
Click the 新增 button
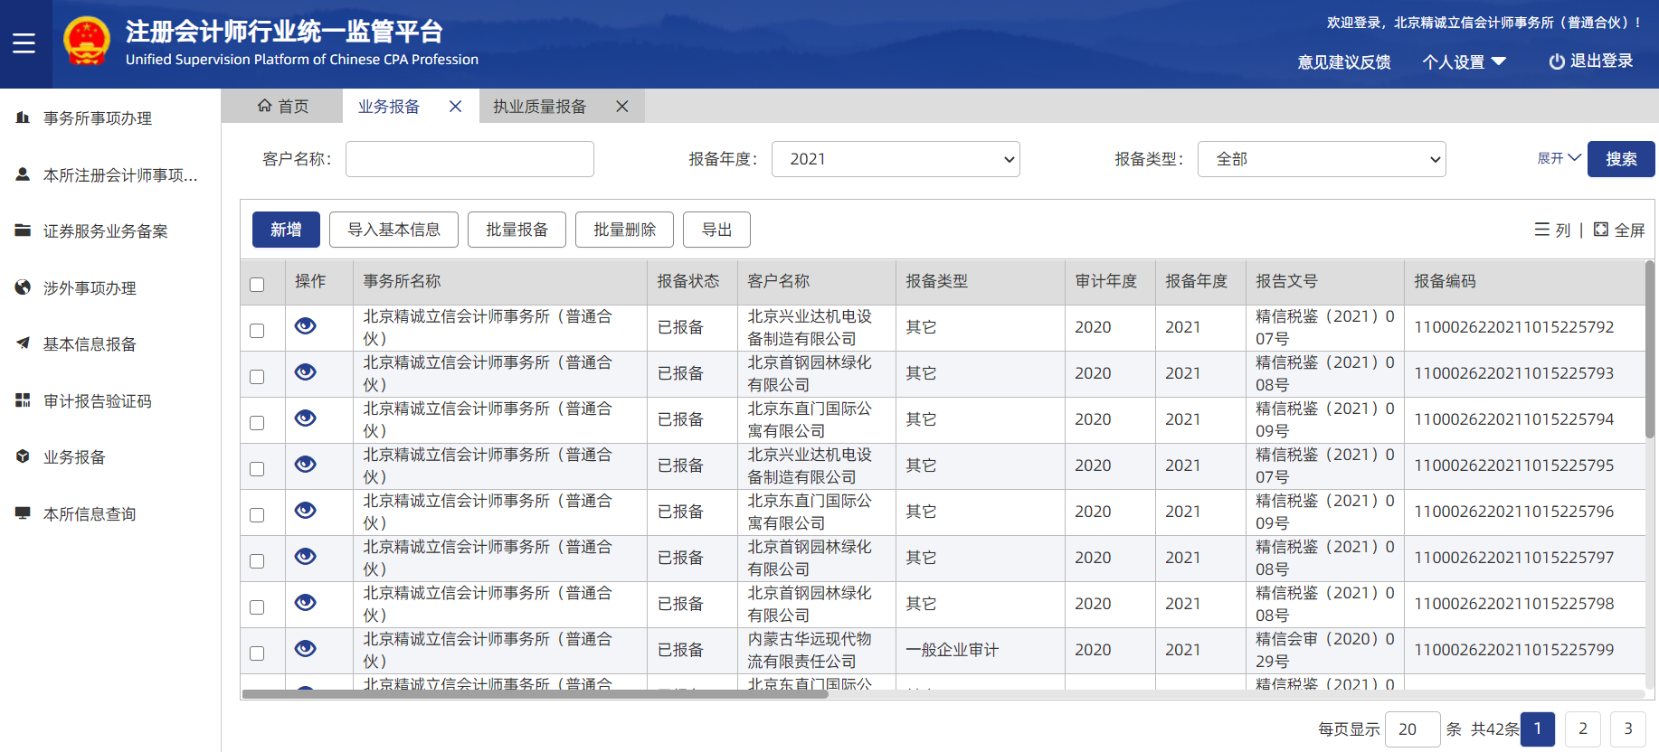click(x=286, y=230)
